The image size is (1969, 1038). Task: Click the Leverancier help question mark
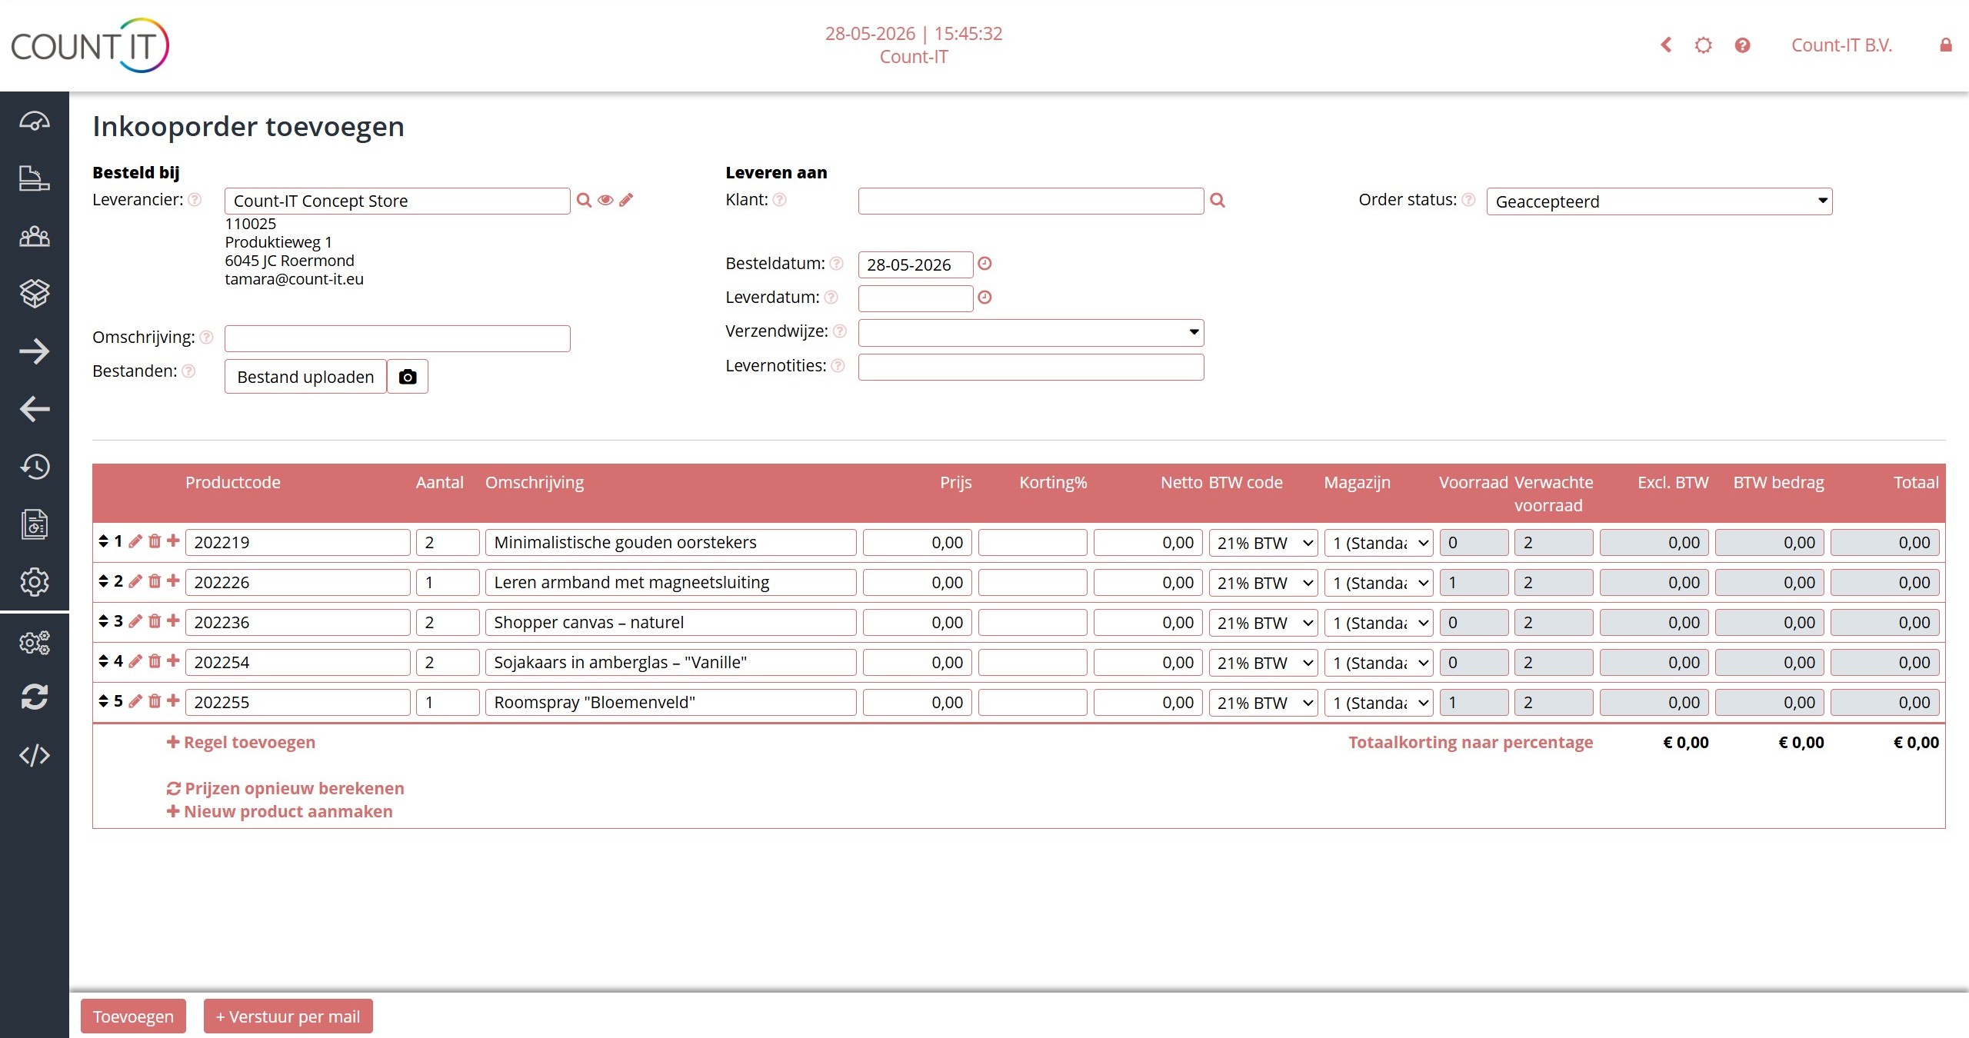click(x=195, y=200)
